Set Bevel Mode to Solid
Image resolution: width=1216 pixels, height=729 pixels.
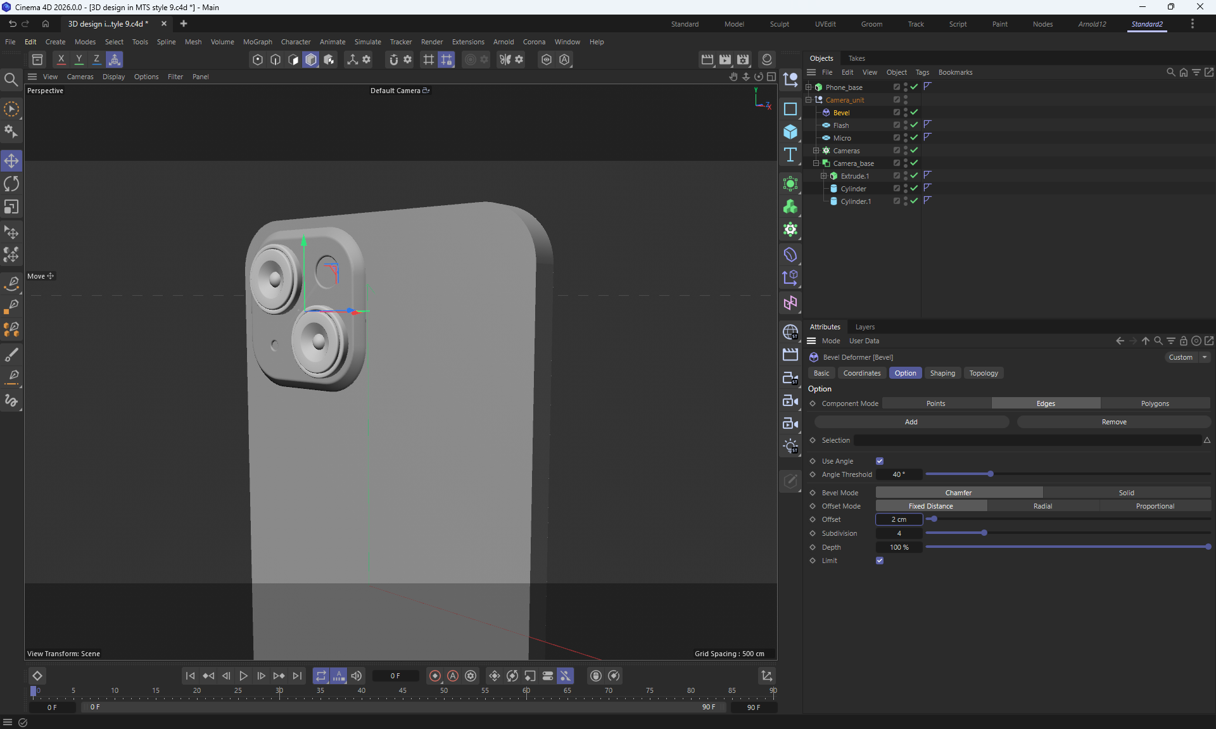(1126, 493)
